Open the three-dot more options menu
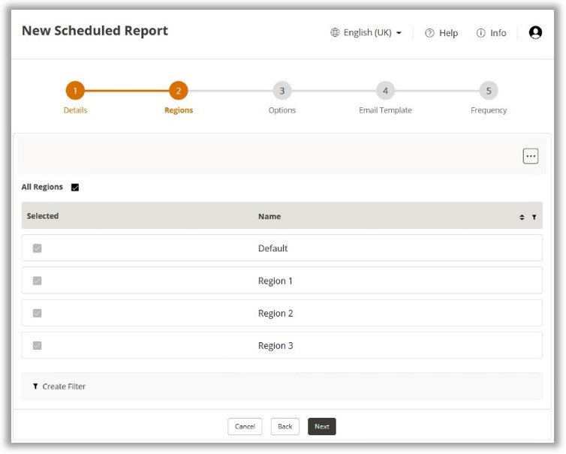This screenshot has height=454, width=566. click(x=531, y=156)
